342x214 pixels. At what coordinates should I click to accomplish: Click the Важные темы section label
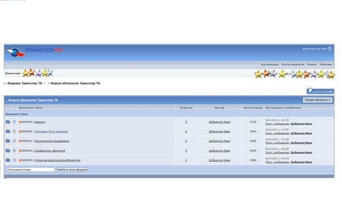(x=17, y=114)
